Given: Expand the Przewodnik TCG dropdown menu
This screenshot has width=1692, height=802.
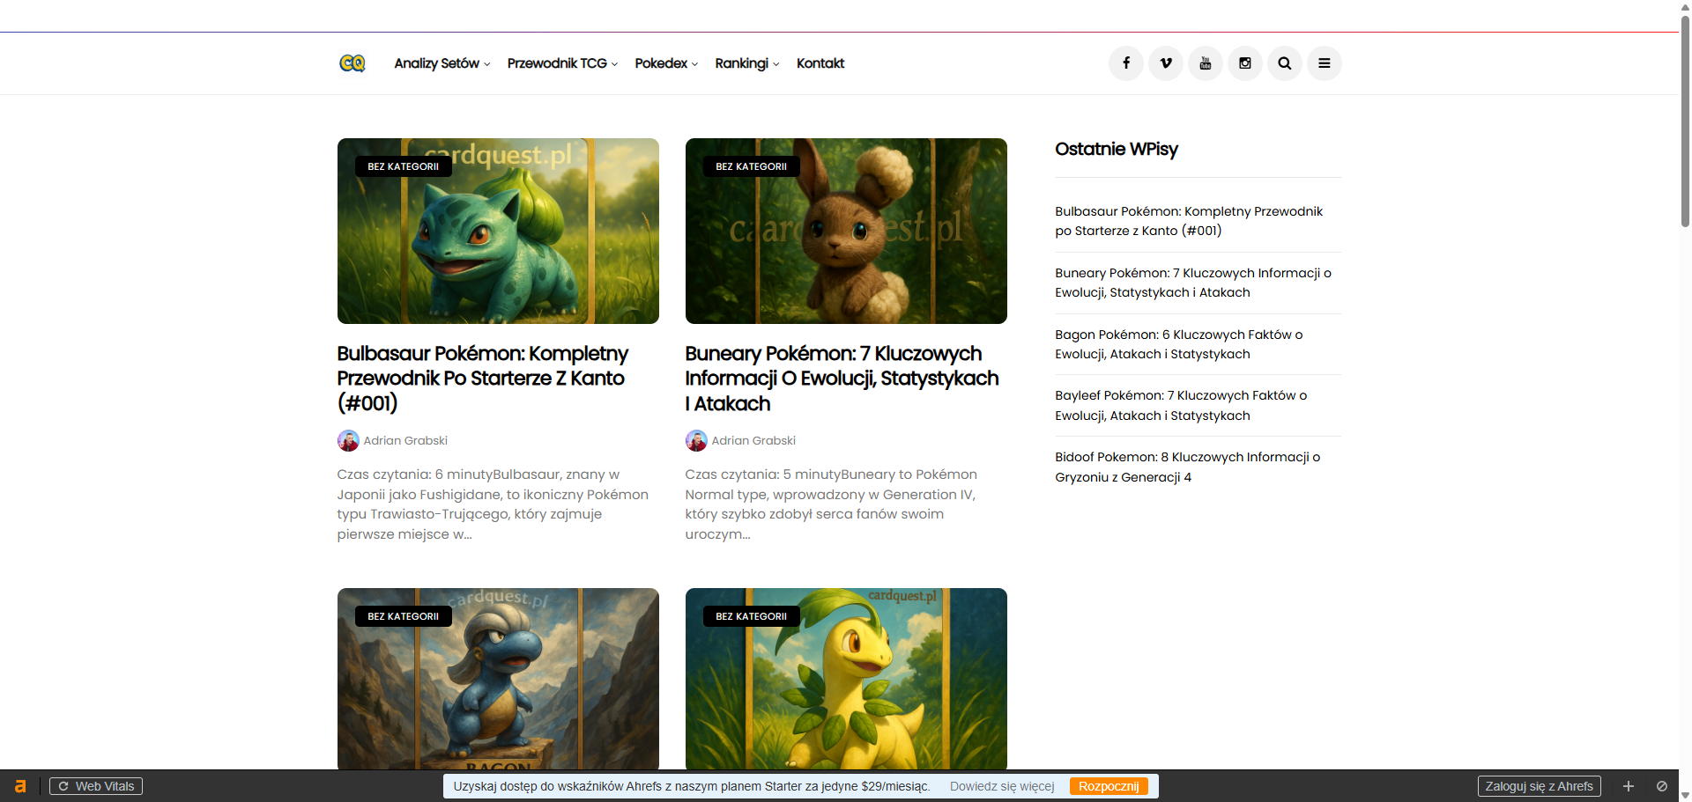Looking at the screenshot, I should click(561, 63).
